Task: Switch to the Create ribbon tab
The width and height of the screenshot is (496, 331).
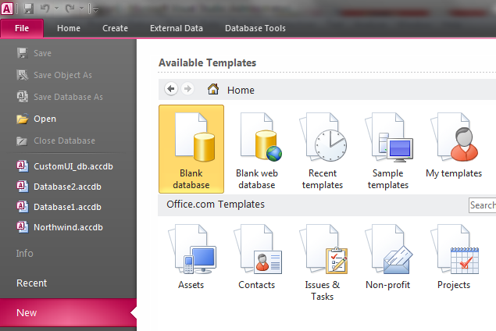Action: pyautogui.click(x=115, y=28)
